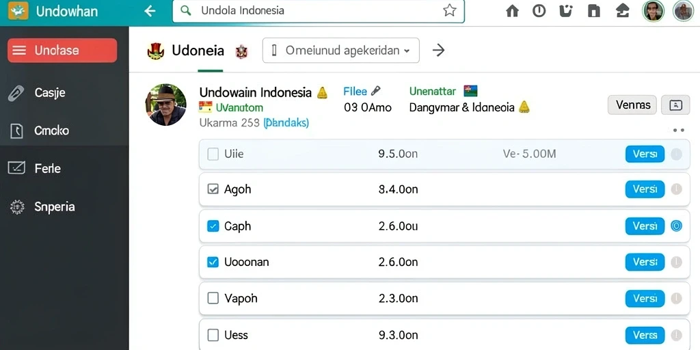Image resolution: width=700 pixels, height=350 pixels.
Task: Click Versi button in Agoh row
Action: click(645, 189)
